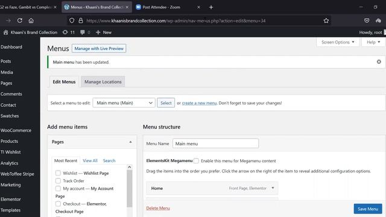This screenshot has height=217, width=386.
Task: Check the Wishlist page checkbox
Action: (58, 173)
